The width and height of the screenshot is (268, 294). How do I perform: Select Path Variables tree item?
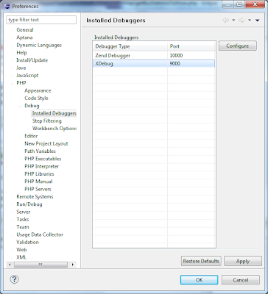(40, 151)
